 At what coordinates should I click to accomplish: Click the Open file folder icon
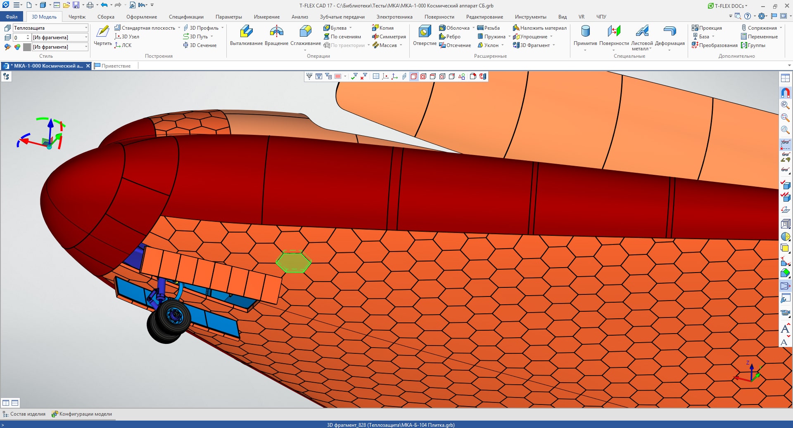66,5
